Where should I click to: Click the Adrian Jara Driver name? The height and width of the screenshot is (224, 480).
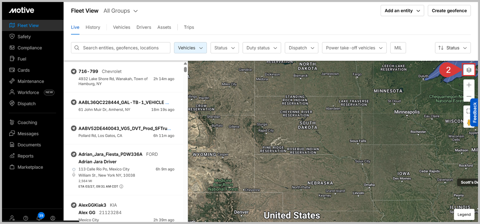pos(97,162)
